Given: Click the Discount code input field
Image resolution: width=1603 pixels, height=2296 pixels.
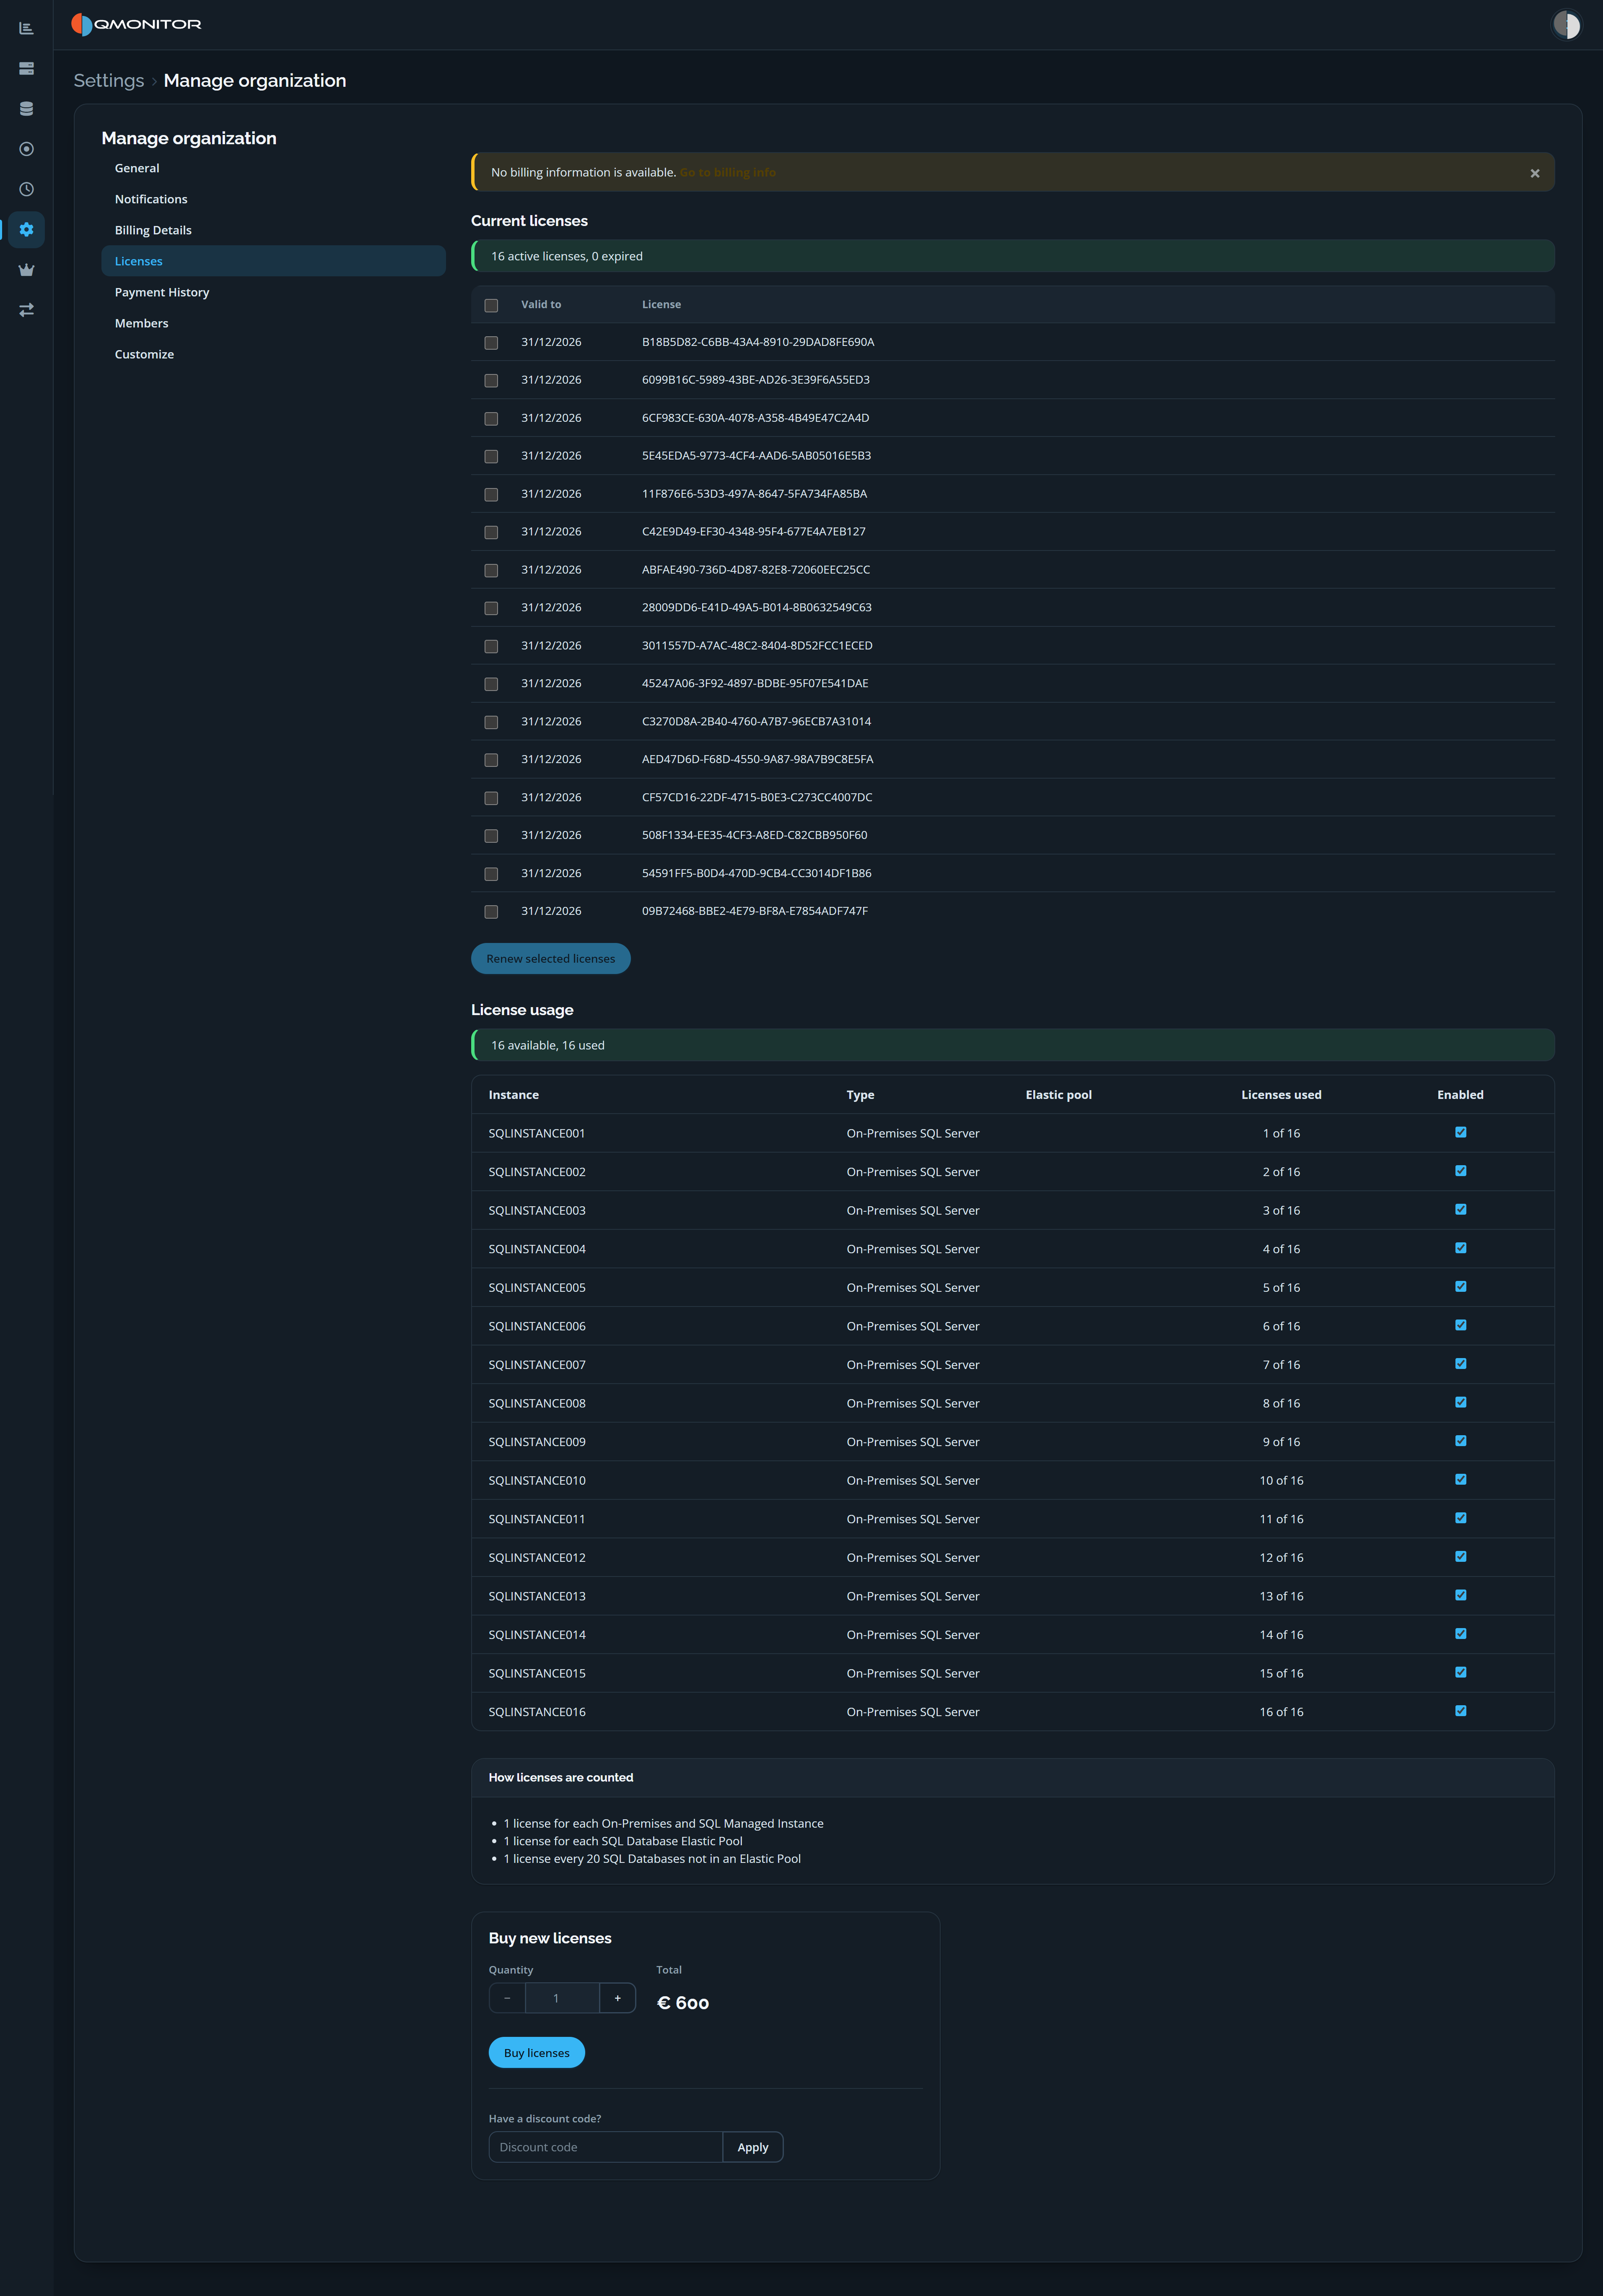Looking at the screenshot, I should [x=605, y=2147].
